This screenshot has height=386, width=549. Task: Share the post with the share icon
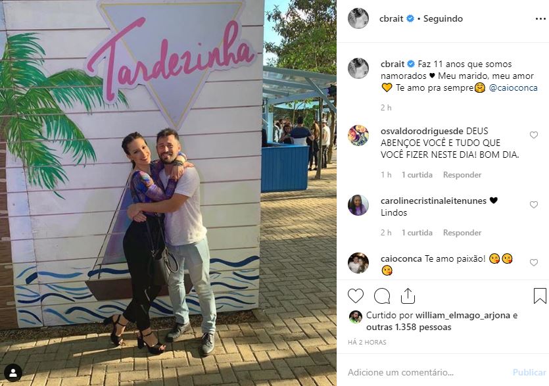[408, 296]
